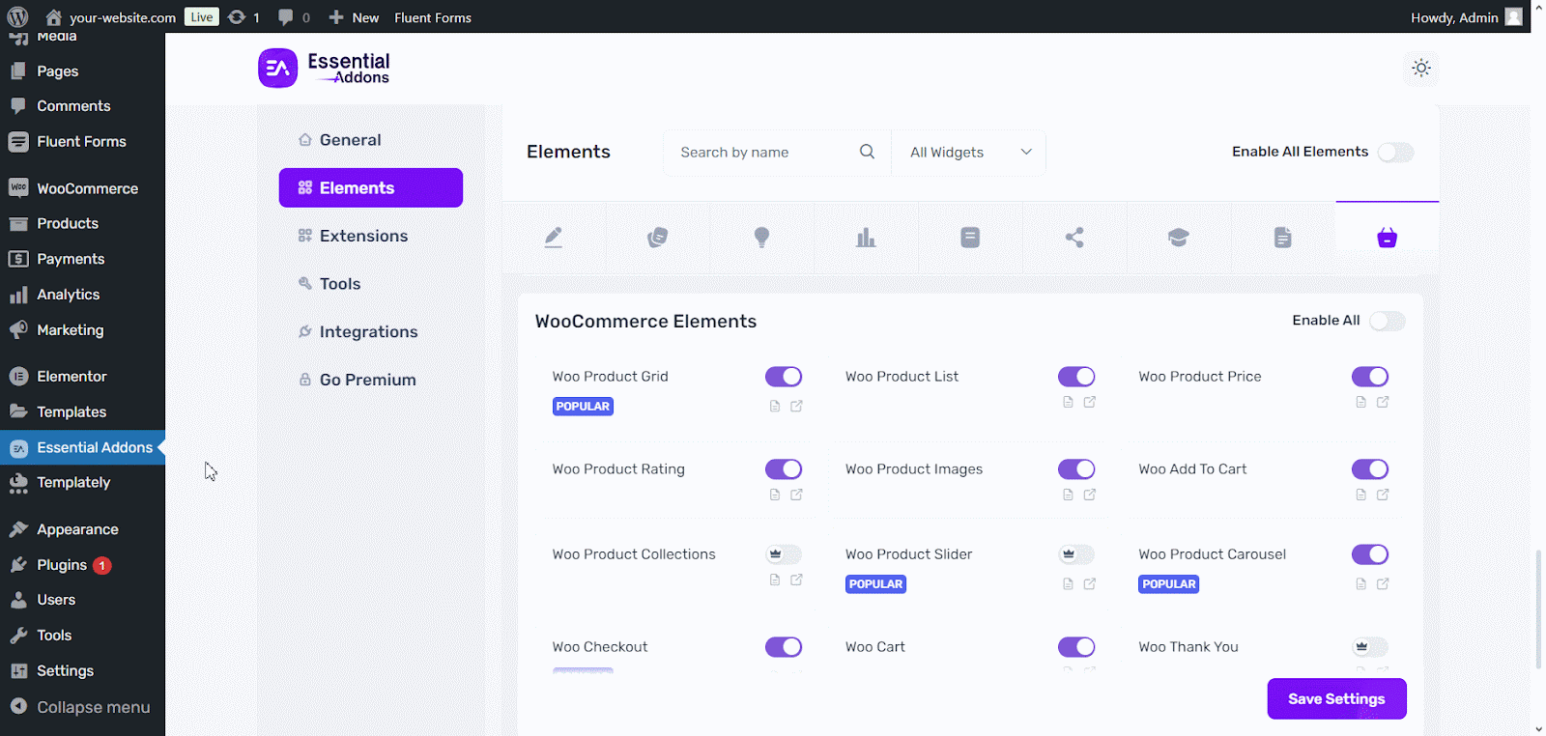Open the form styler elements tab icon
This screenshot has width=1546, height=736.
[970, 238]
